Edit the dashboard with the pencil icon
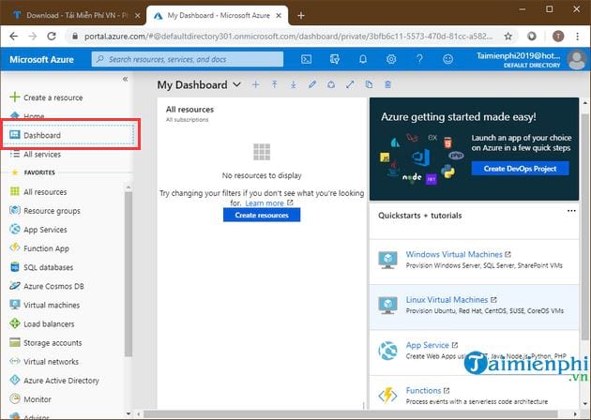This screenshot has height=420, width=591. click(312, 84)
